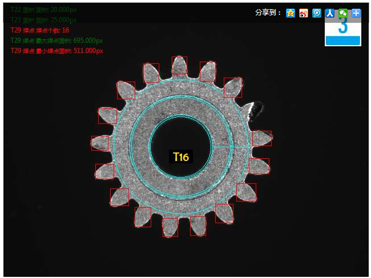This screenshot has width=371, height=278.
Task: Share to Renren network
Action: pos(330,13)
